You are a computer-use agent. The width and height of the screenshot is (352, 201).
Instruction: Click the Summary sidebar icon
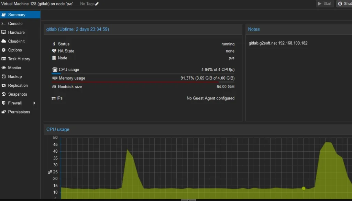(3, 14)
